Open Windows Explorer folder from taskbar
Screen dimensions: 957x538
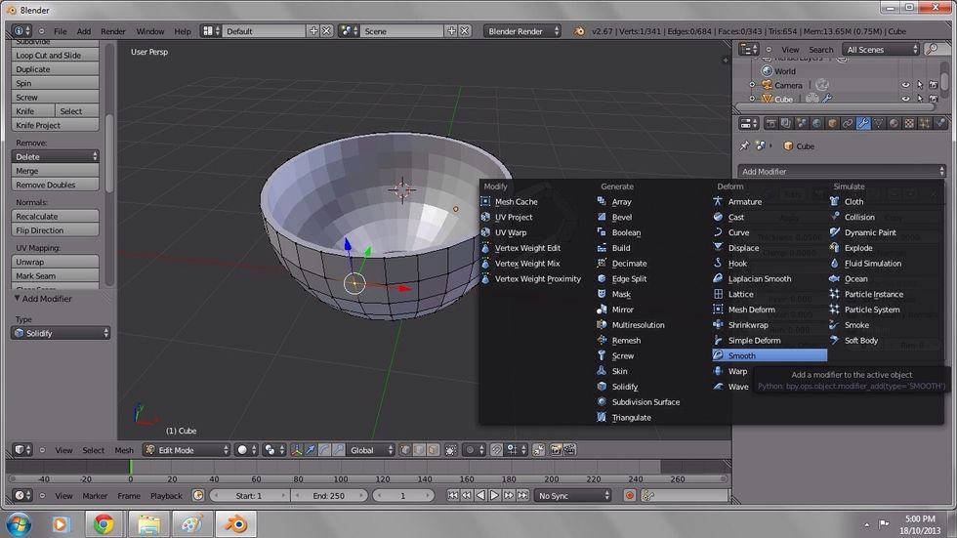click(x=147, y=524)
